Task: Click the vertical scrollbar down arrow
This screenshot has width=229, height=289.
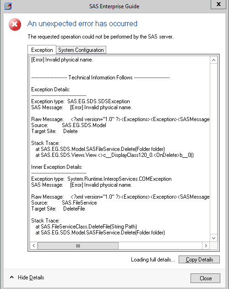Action: (x=213, y=238)
